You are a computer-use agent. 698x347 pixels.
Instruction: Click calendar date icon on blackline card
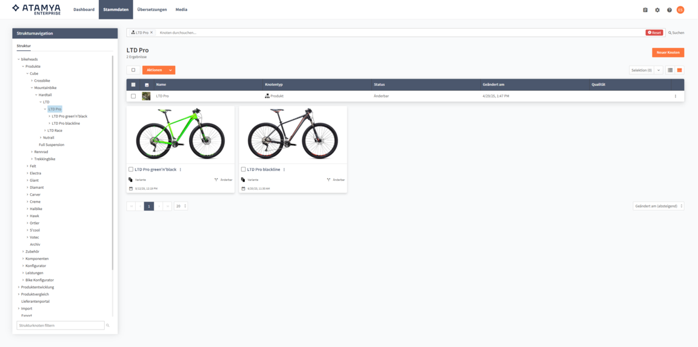[243, 188]
